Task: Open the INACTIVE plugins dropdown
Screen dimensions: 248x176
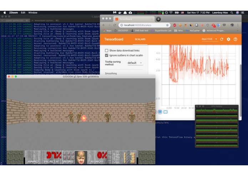Action: pos(209,39)
